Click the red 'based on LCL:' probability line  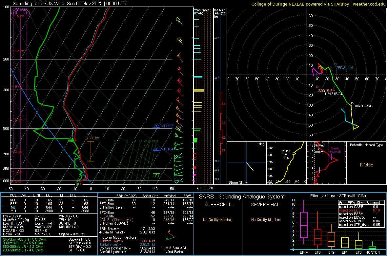coord(359,210)
